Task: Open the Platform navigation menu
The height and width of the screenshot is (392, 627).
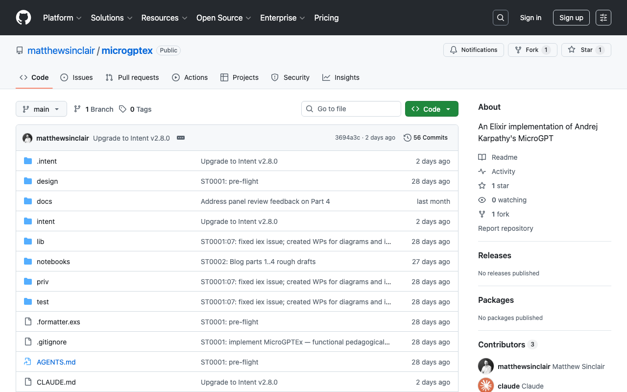Action: coord(62,18)
